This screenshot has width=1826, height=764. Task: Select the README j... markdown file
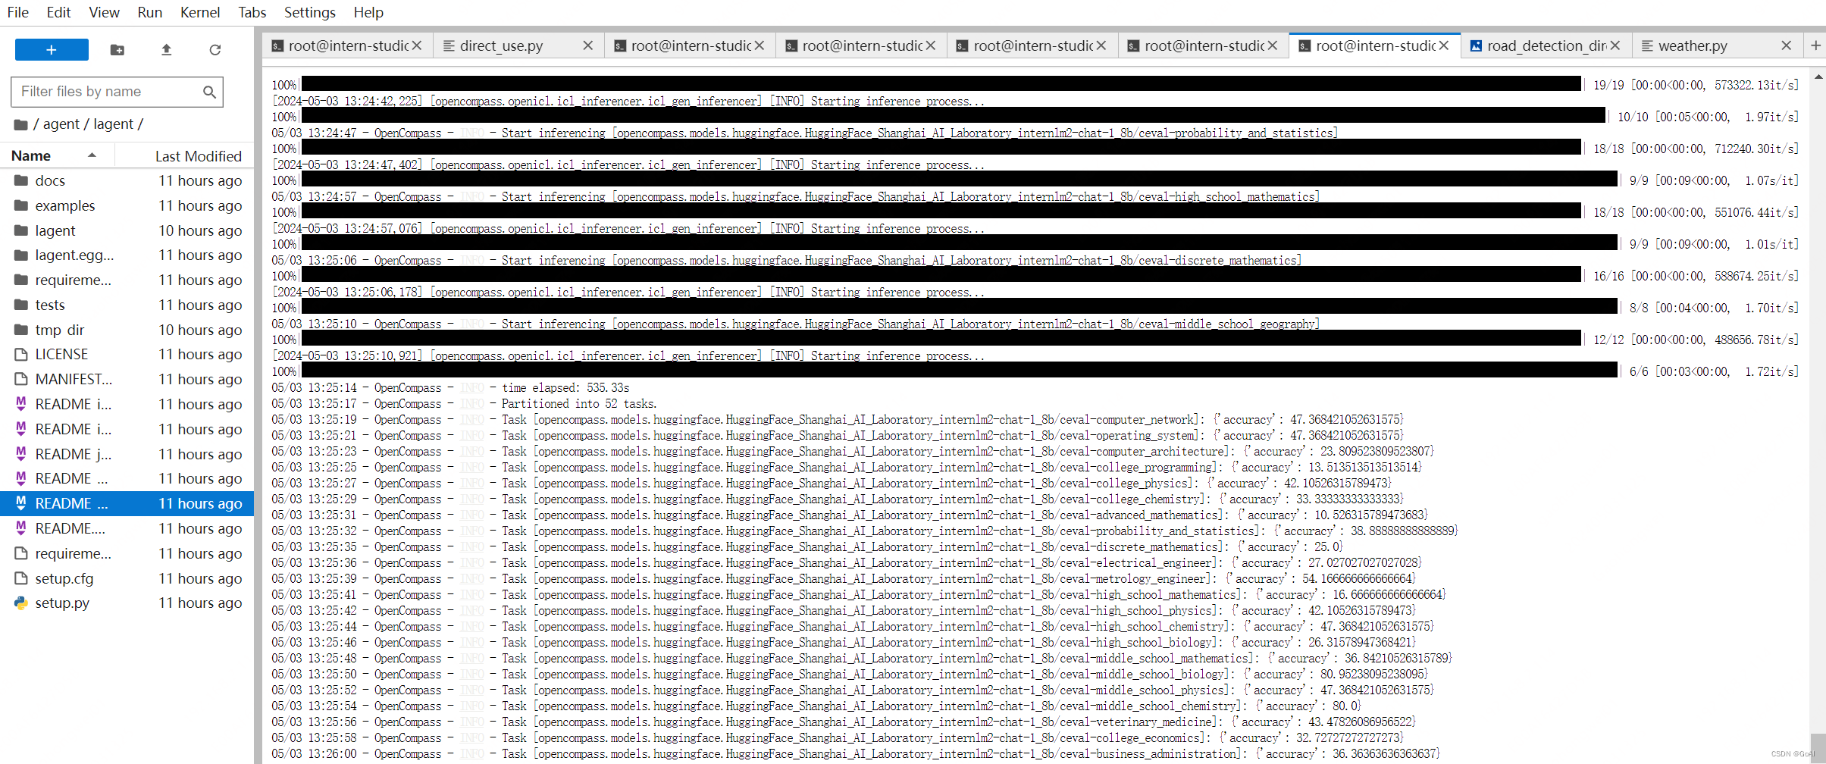click(127, 454)
